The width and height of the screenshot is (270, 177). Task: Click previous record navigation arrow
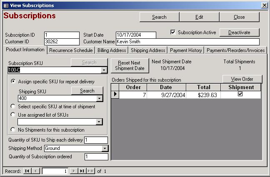(35, 171)
